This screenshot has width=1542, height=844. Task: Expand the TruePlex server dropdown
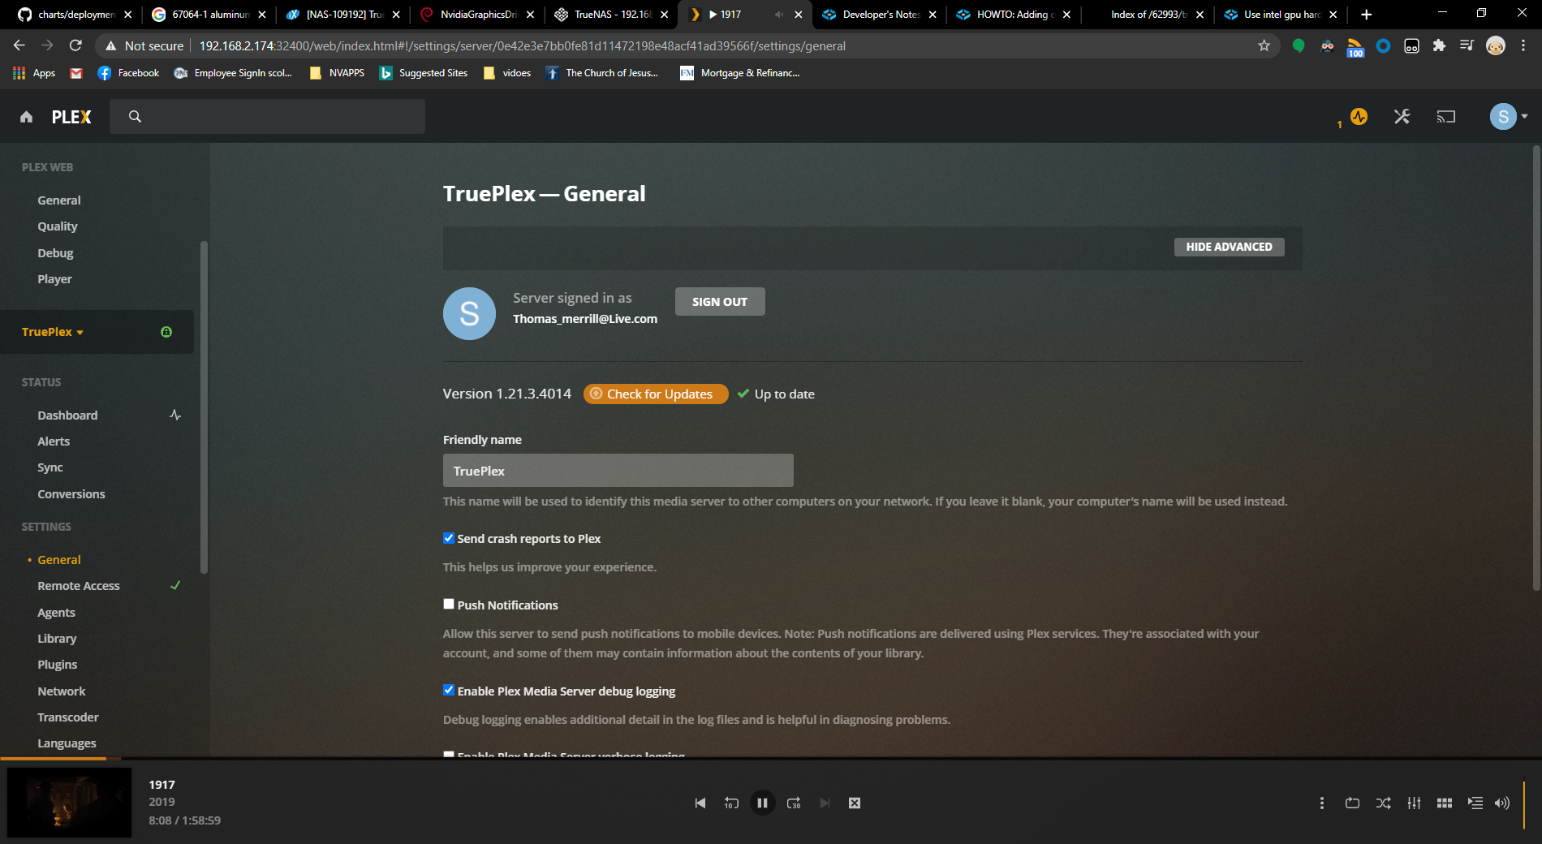tap(53, 332)
